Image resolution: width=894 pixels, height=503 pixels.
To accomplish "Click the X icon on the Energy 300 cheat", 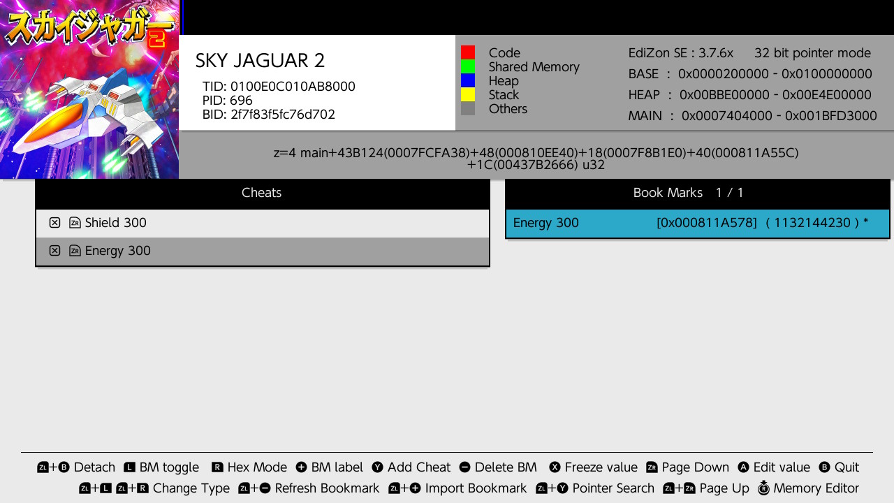I will (54, 251).
